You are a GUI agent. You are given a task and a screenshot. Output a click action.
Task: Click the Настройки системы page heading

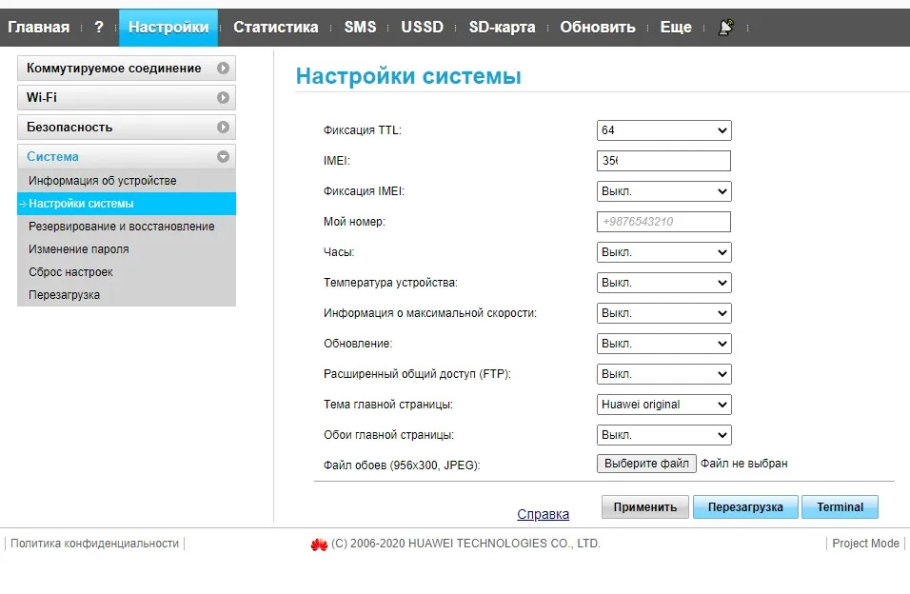tap(408, 76)
